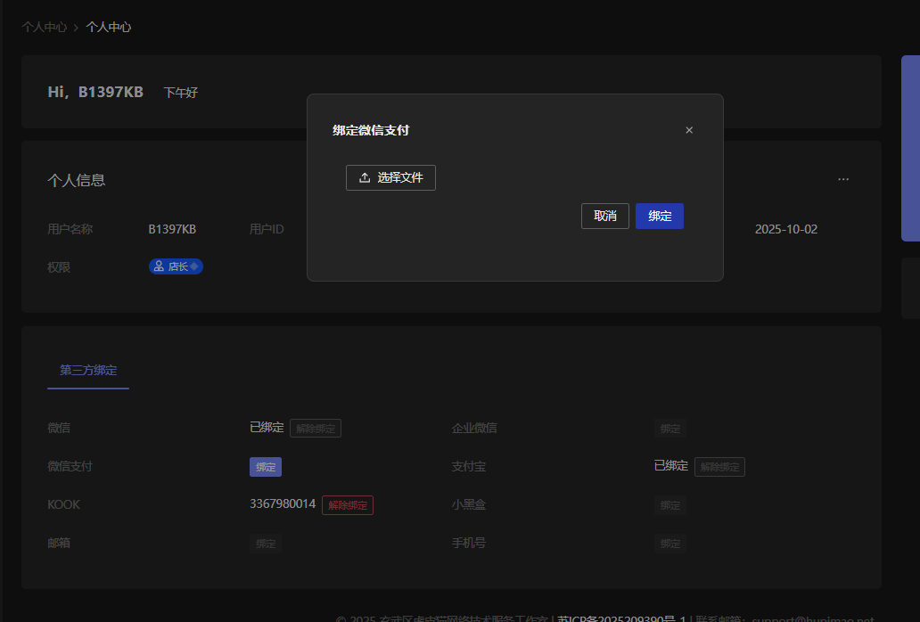Click the diamond icon beside 店长
Image resolution: width=920 pixels, height=622 pixels.
(x=194, y=266)
